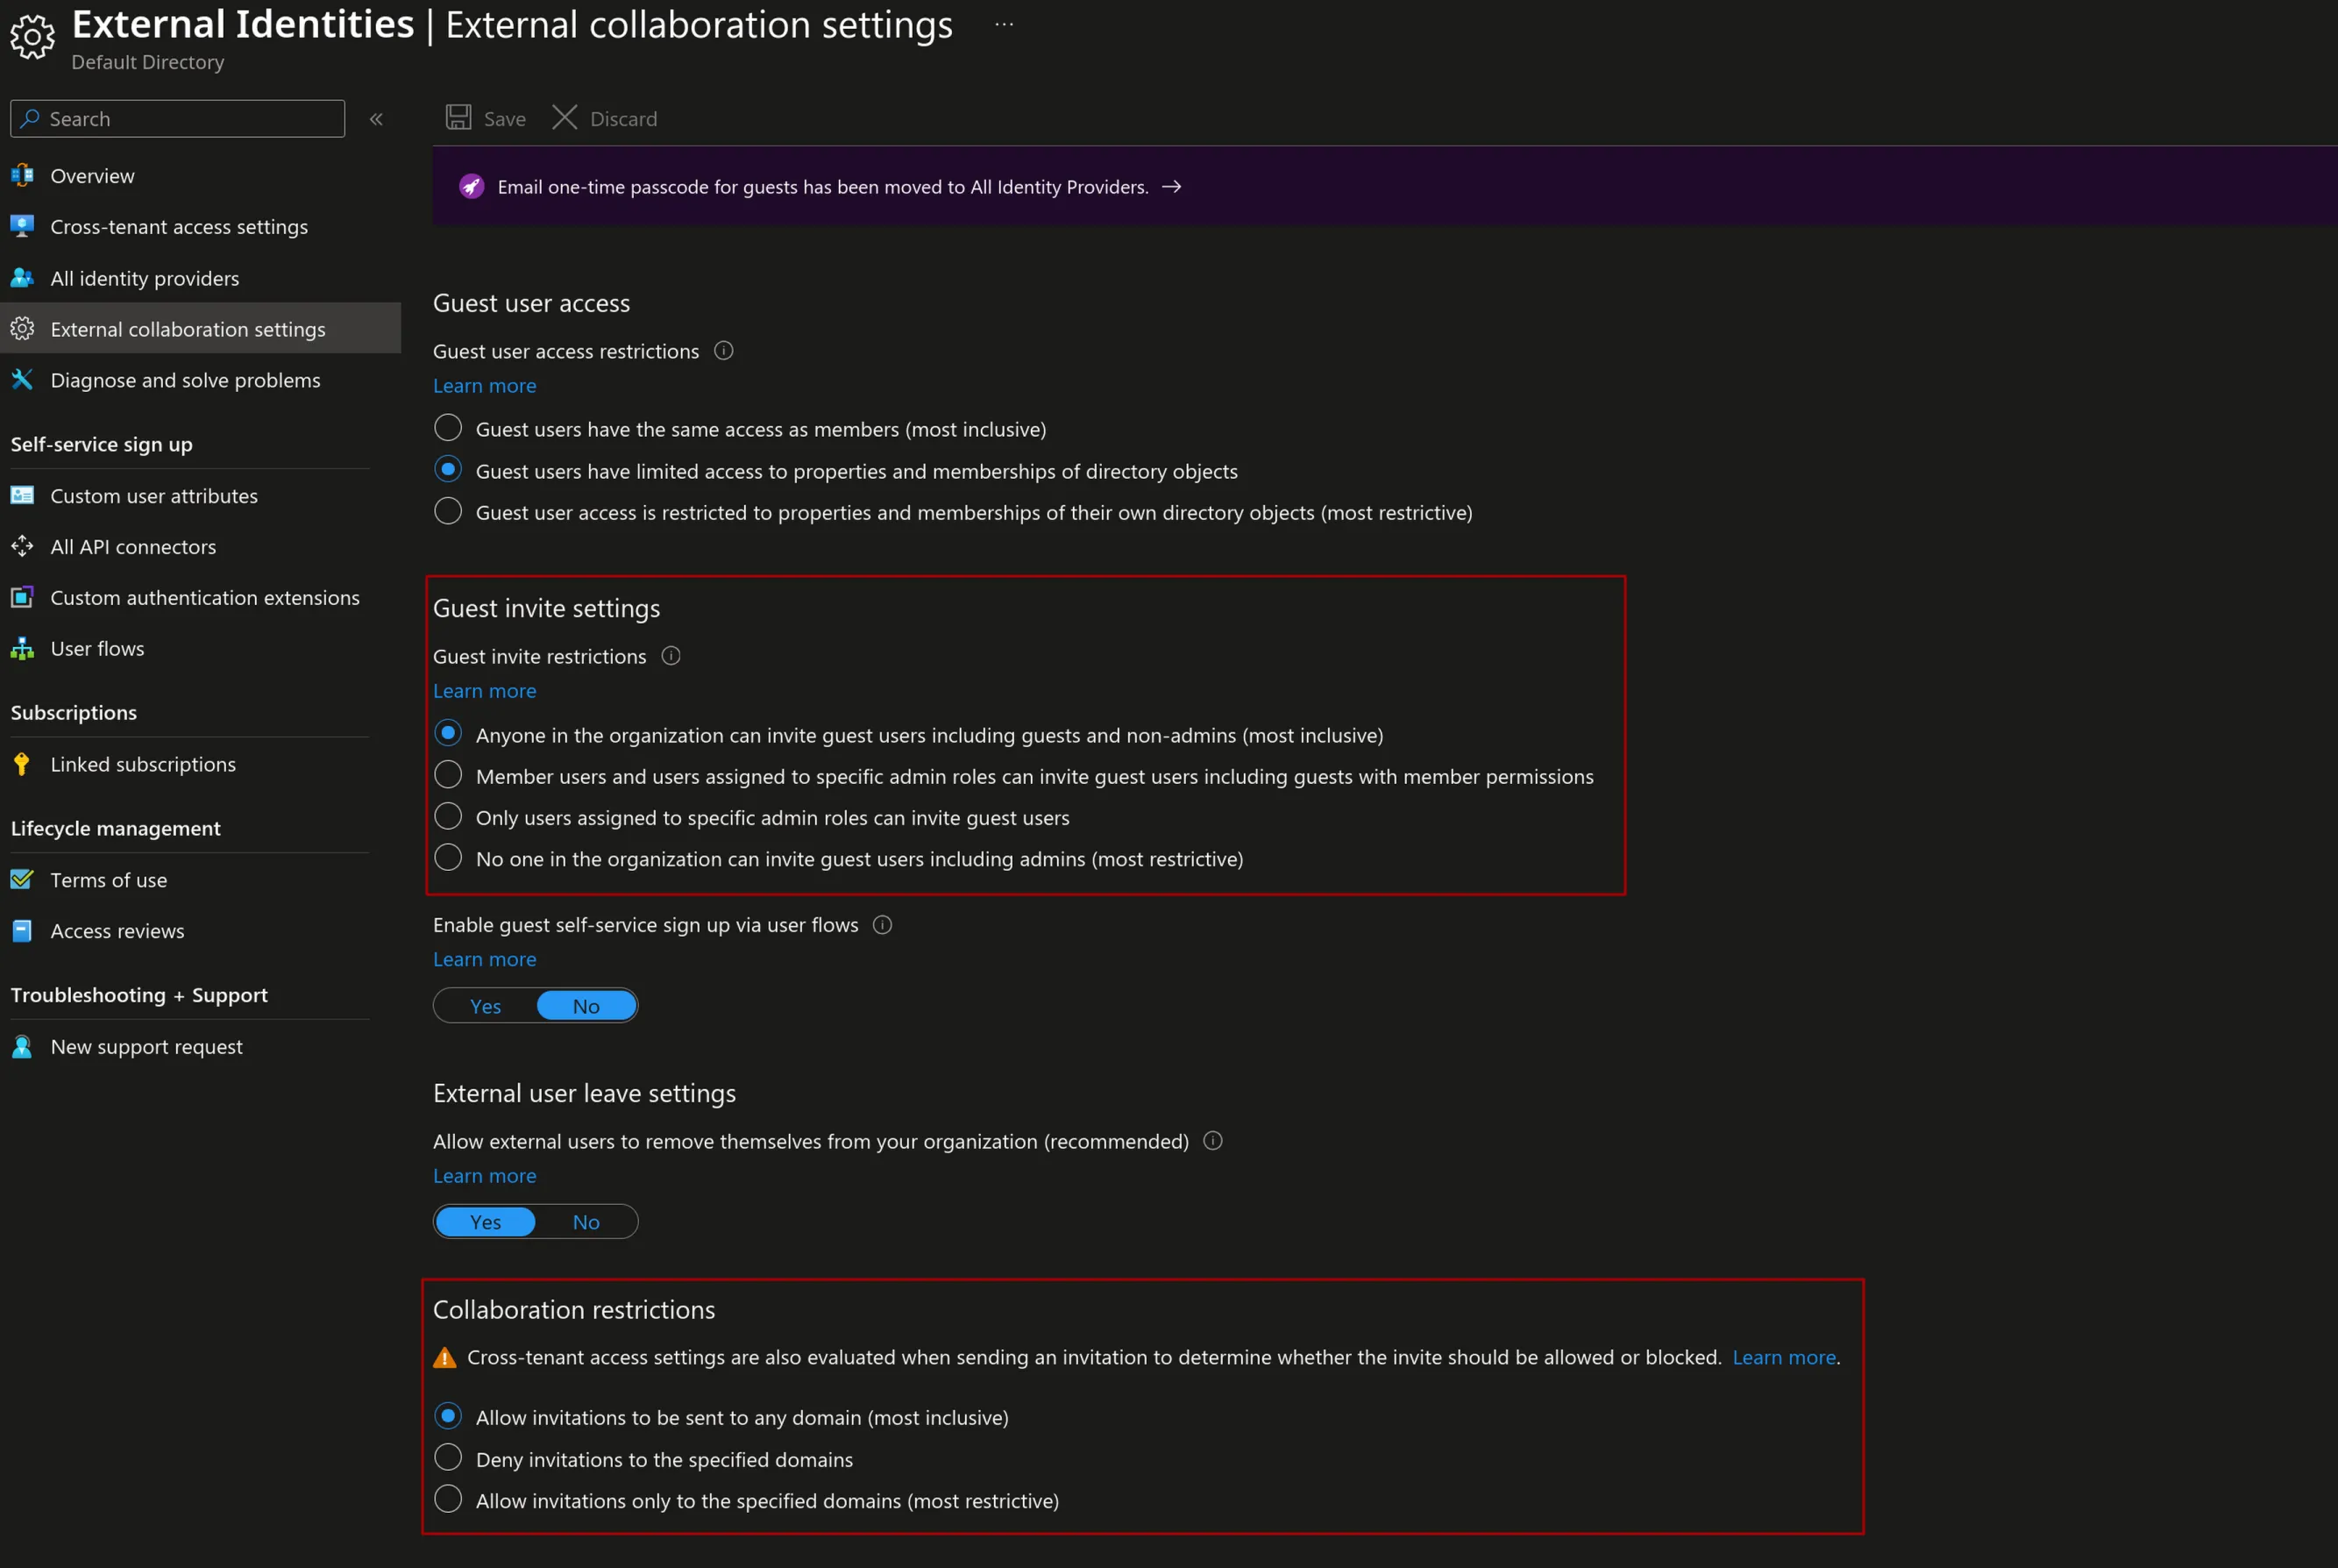
Task: Follow the arrow in the passcode banner
Action: pyautogui.click(x=1171, y=187)
